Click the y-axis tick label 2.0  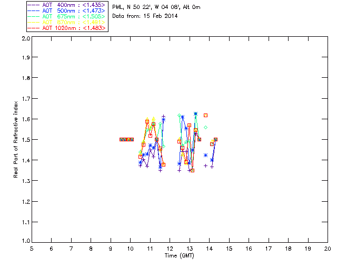pyautogui.click(x=26, y=38)
